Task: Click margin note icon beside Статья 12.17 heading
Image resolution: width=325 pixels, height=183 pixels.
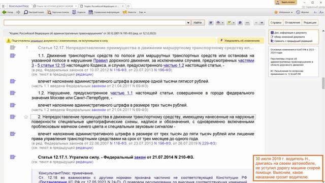Action: [x=13, y=48]
